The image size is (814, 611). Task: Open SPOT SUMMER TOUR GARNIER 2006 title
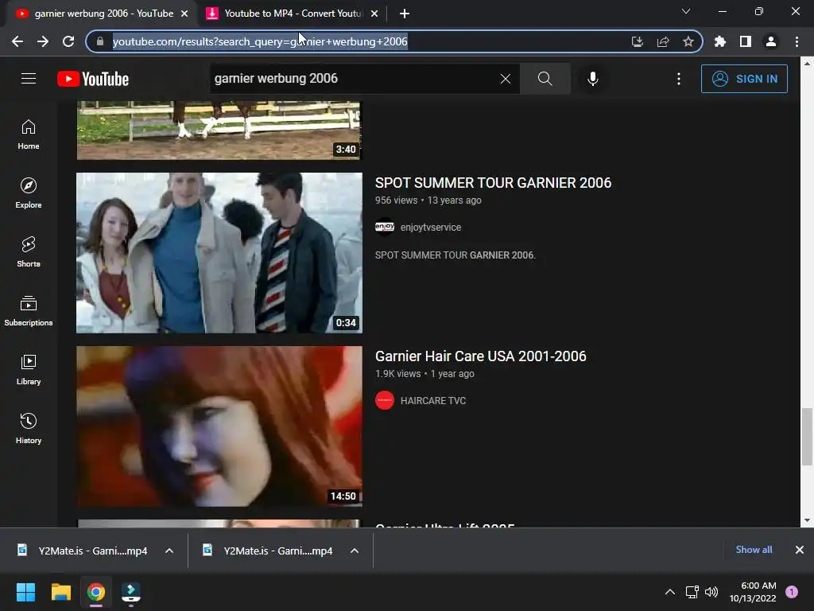tap(493, 183)
